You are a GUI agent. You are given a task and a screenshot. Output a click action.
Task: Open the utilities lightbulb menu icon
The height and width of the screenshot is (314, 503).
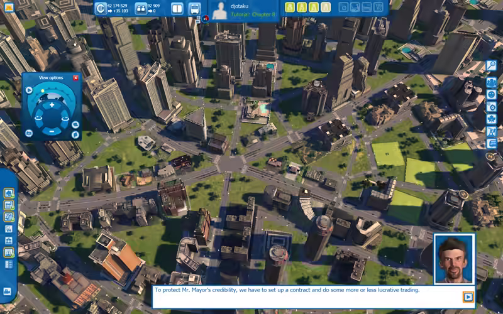point(9,229)
